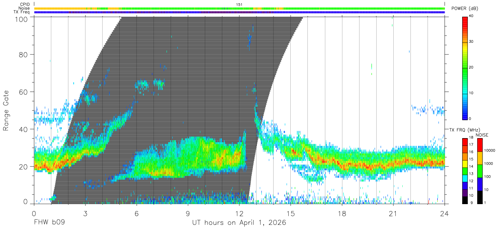Image resolution: width=500 pixels, height=231 pixels.
Task: Select the "9" tick on the UT hours axis
Action: (188, 213)
